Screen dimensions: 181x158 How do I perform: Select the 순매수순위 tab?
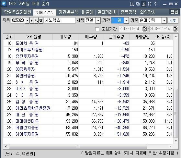pos(45,12)
